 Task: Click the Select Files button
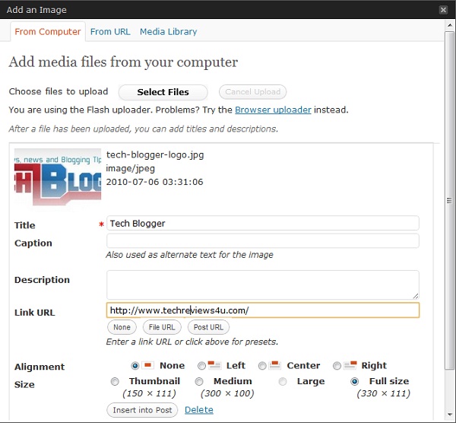163,92
